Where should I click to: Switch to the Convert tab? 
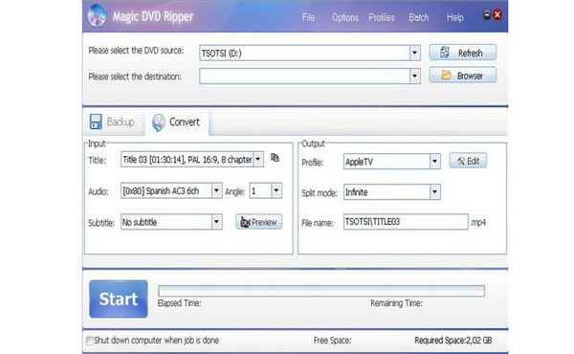click(x=177, y=122)
